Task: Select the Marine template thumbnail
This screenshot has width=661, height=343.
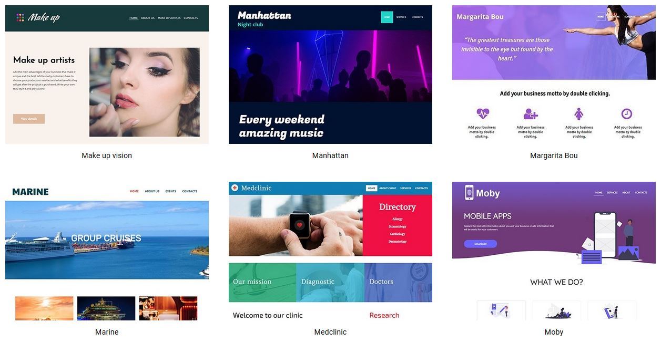Action: click(107, 251)
